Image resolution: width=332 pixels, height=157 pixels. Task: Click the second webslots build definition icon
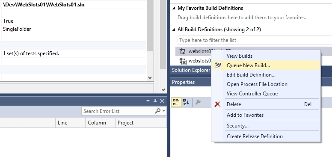183,61
